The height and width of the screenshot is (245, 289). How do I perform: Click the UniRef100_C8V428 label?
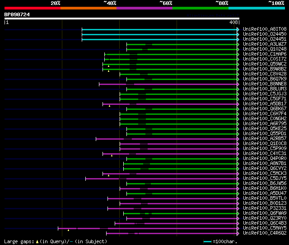click(x=265, y=74)
